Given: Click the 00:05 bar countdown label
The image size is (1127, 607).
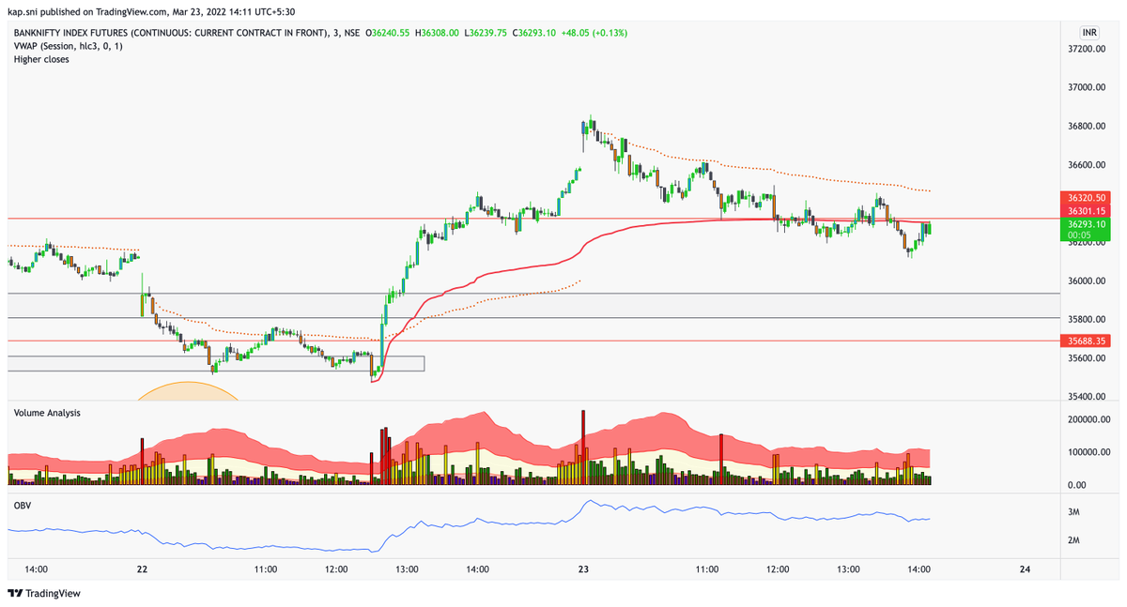Looking at the screenshot, I should click(1079, 236).
